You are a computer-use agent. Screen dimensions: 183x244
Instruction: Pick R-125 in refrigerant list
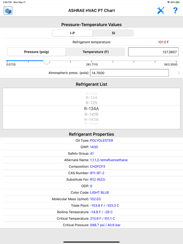91,103
